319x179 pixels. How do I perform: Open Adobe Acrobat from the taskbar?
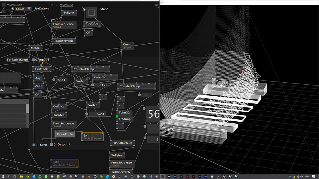point(218,177)
